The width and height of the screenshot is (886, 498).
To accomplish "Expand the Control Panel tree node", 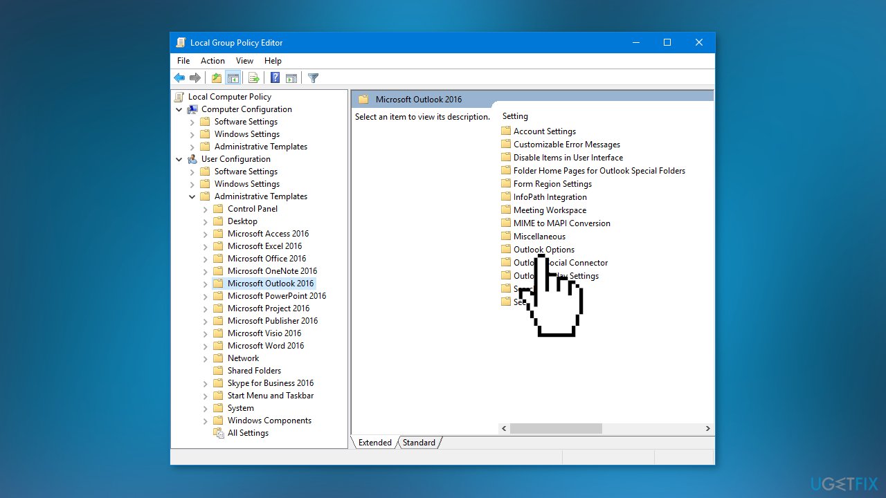I will [x=206, y=209].
